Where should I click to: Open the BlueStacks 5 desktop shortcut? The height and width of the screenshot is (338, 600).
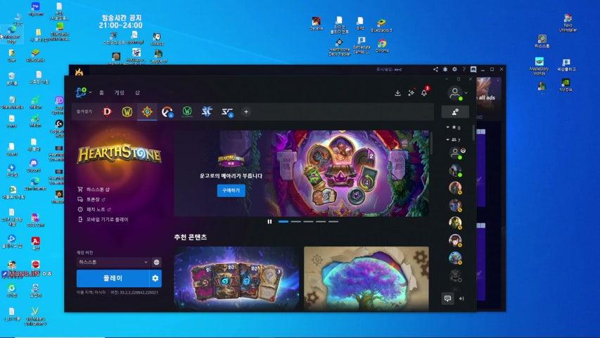pyautogui.click(x=381, y=25)
